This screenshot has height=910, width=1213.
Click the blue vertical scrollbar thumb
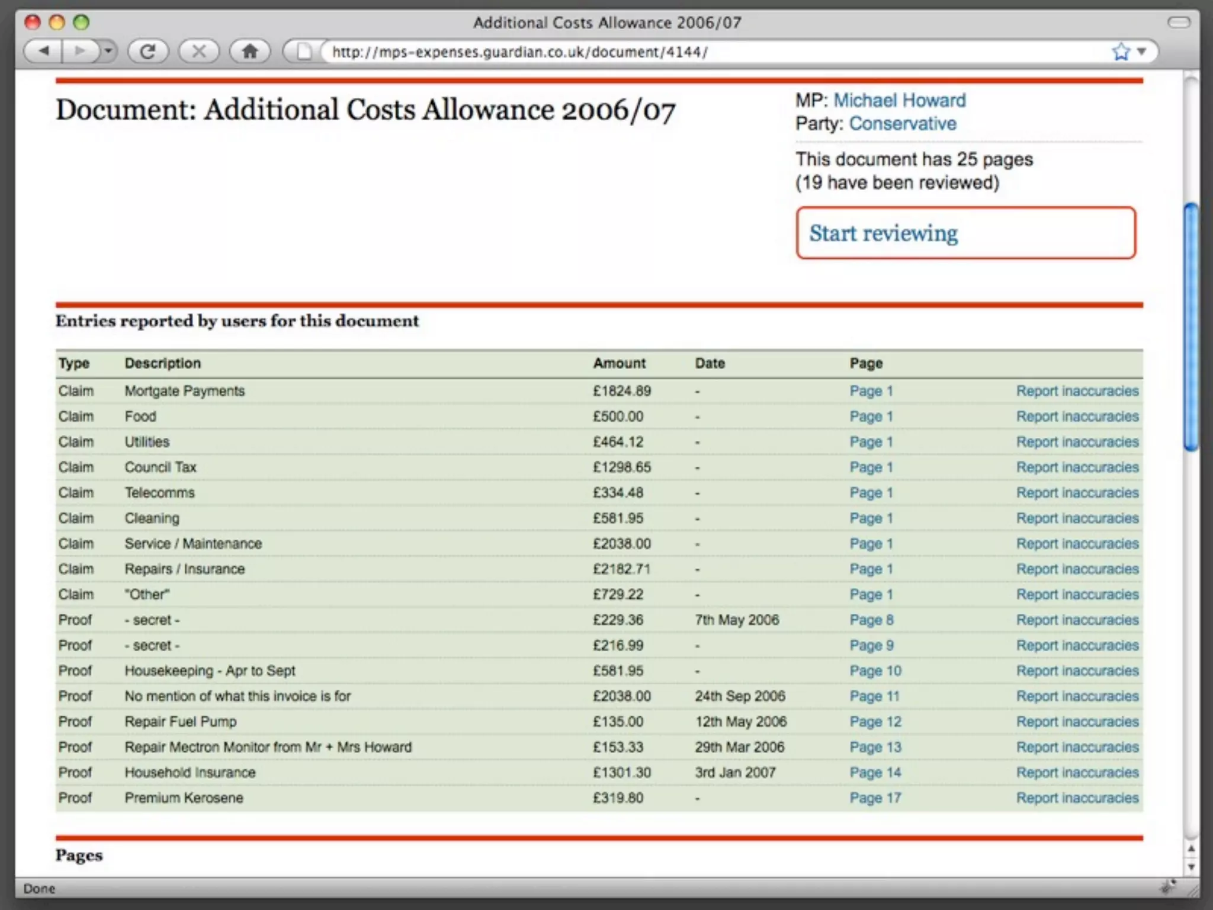click(1190, 326)
